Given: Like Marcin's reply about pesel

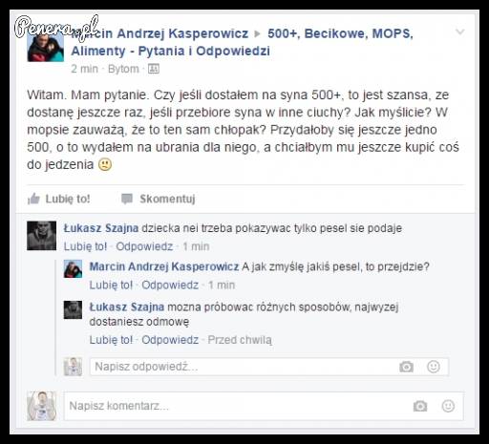Looking at the screenshot, I should pyautogui.click(x=111, y=285).
